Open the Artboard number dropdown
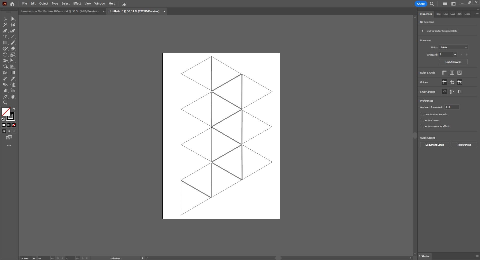Screen dimensions: 480x260 tap(455, 55)
